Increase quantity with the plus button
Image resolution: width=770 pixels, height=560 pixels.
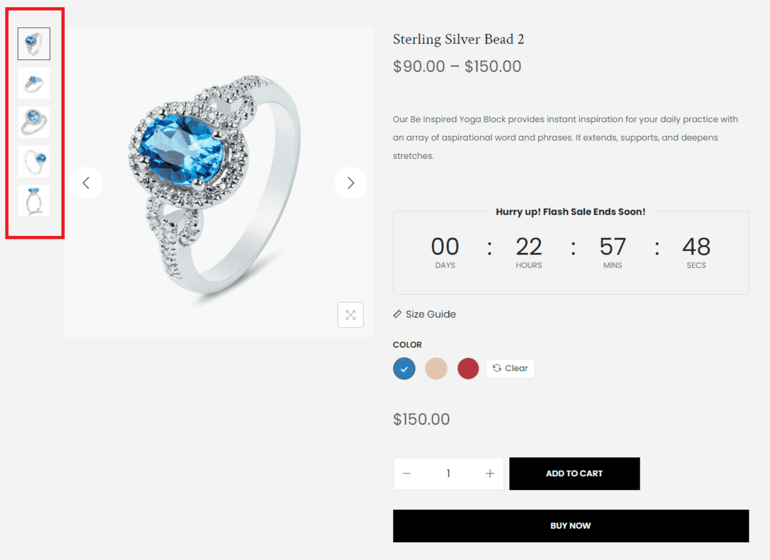pos(490,473)
